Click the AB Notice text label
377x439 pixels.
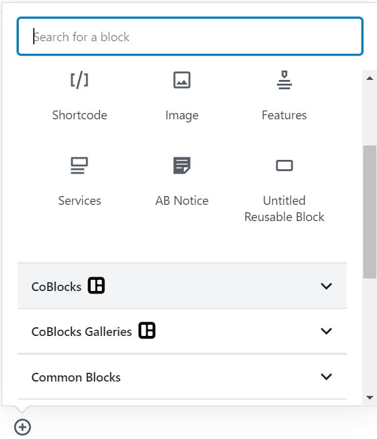click(x=182, y=200)
